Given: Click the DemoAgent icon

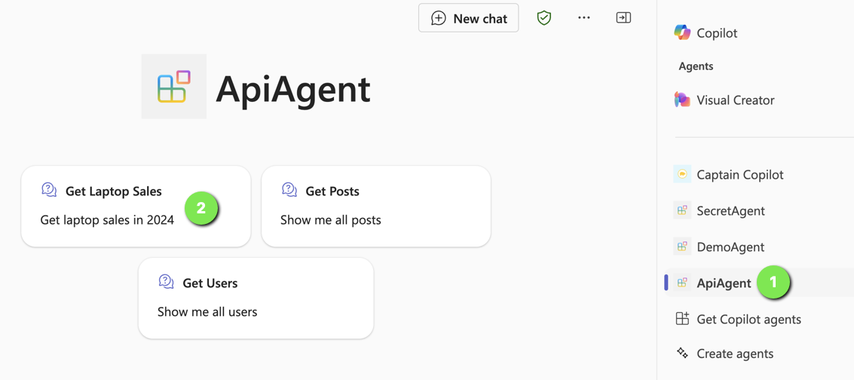Looking at the screenshot, I should pos(682,247).
